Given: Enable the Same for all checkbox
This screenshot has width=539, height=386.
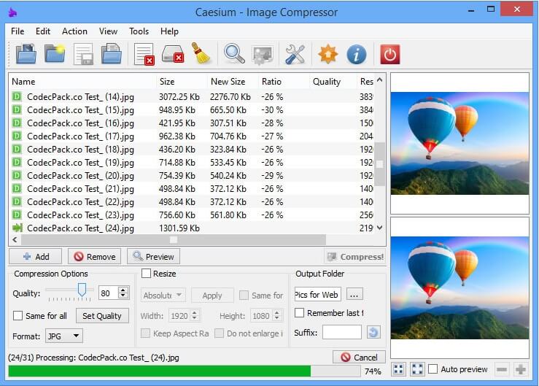Looking at the screenshot, I should [x=18, y=315].
